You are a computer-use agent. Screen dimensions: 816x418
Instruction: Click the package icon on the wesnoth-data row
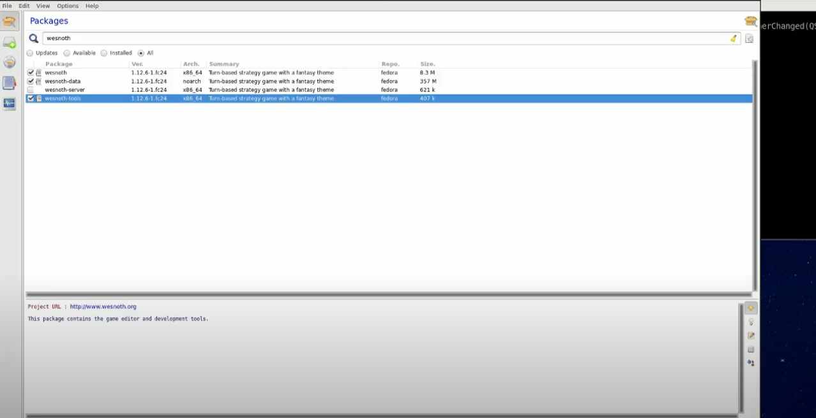[x=39, y=82]
